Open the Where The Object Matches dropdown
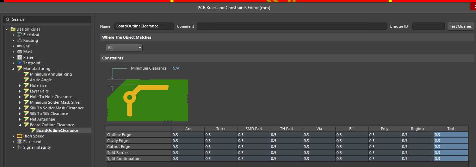476x167 pixels. [x=124, y=47]
